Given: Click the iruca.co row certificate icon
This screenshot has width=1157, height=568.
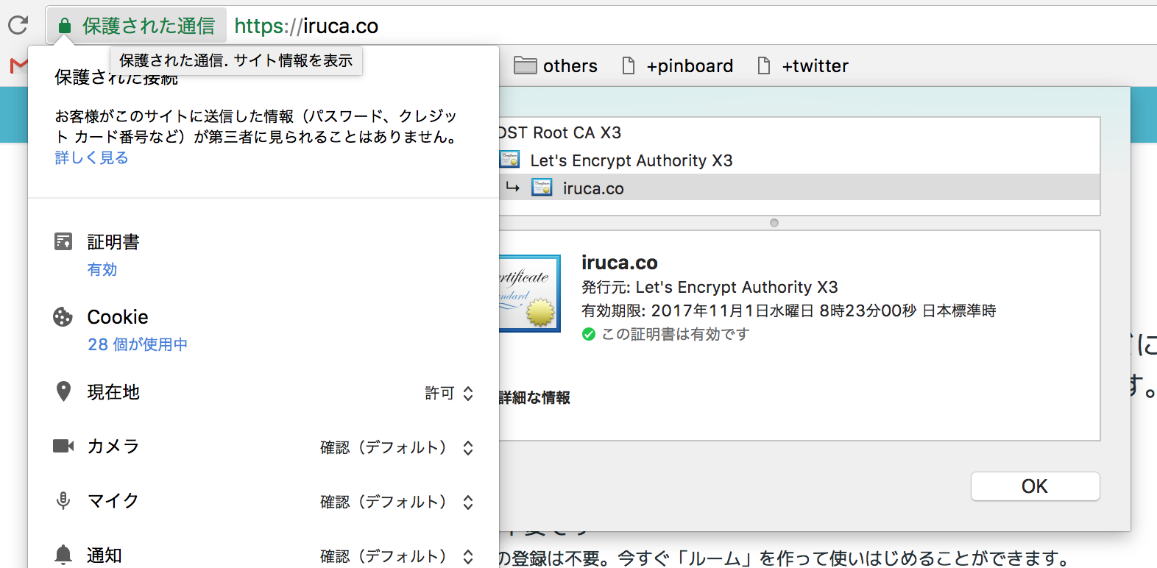Looking at the screenshot, I should click(542, 188).
